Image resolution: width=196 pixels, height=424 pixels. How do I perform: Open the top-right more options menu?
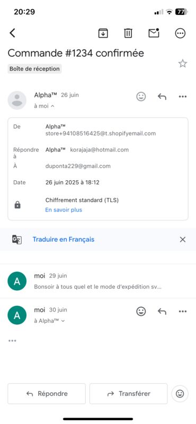pyautogui.click(x=180, y=33)
